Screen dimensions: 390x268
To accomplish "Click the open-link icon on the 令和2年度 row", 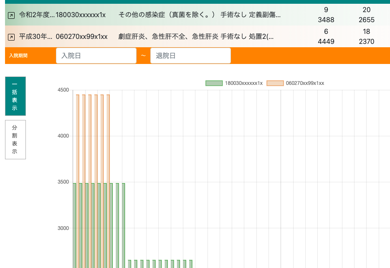I will click(x=11, y=15).
